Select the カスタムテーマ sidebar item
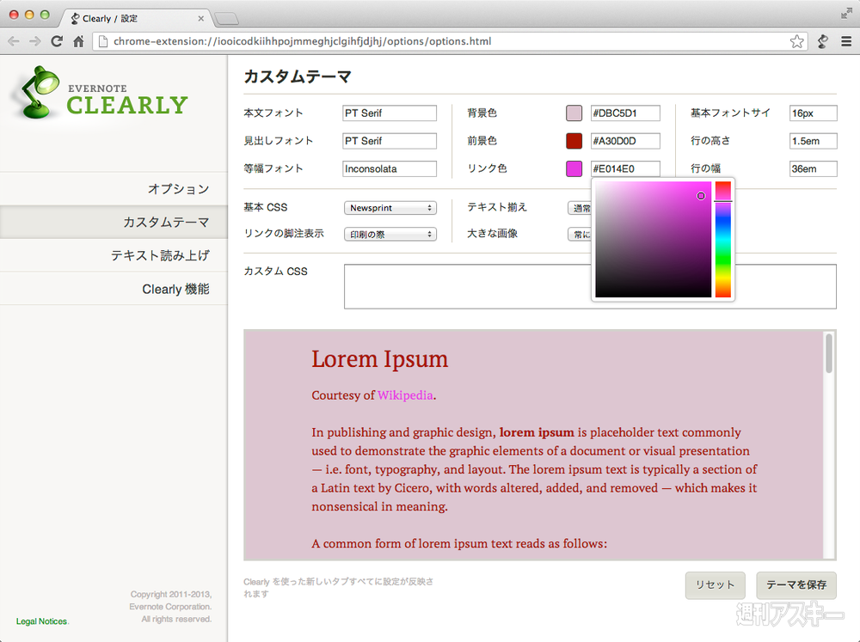 114,222
